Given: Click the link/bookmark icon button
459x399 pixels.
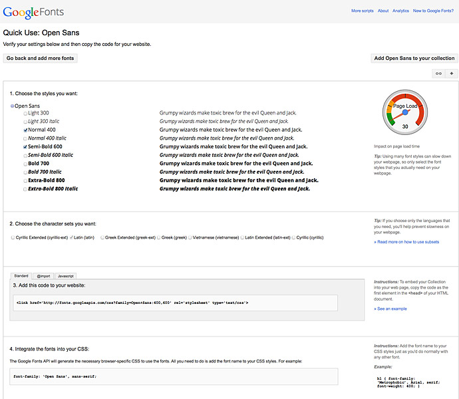Looking at the screenshot, I should (438, 73).
